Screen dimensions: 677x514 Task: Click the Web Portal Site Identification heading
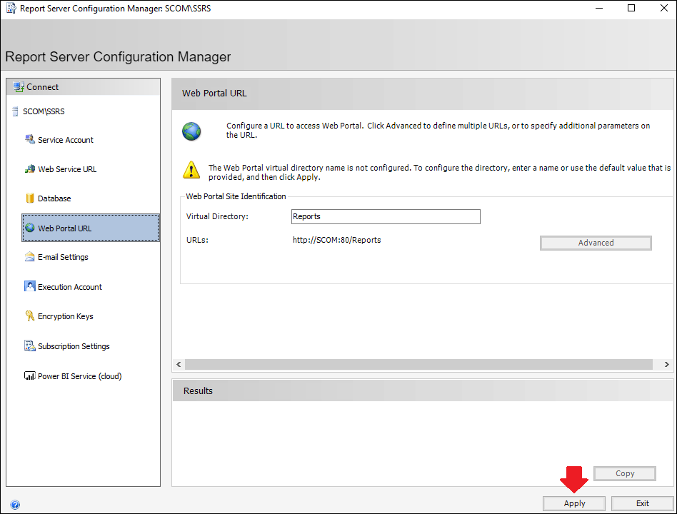(236, 196)
